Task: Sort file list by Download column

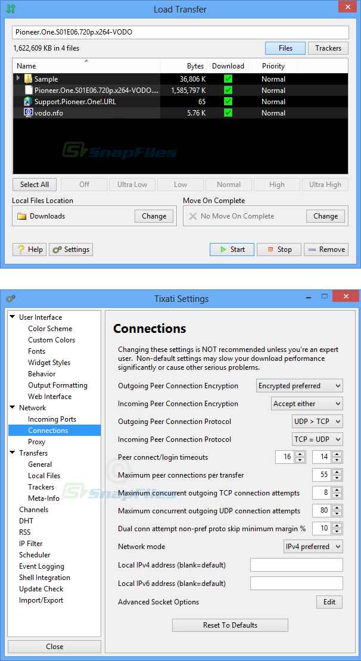Action: 228,66
